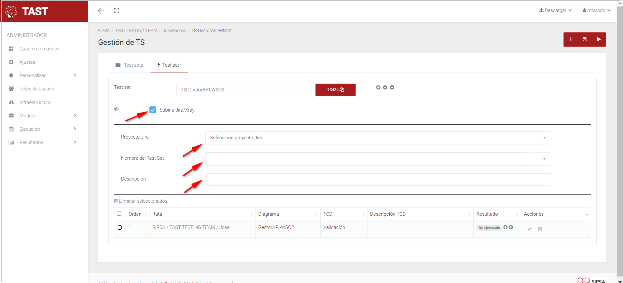Open the Proyecto Jira dropdown
Viewport: 623px width, 283px height.
coord(378,138)
